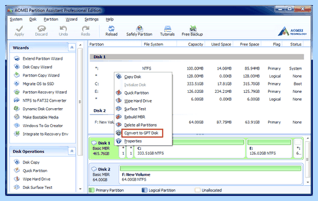This screenshot has width=318, height=201.
Task: Open Tutorials from the toolbar
Action: pos(167,31)
